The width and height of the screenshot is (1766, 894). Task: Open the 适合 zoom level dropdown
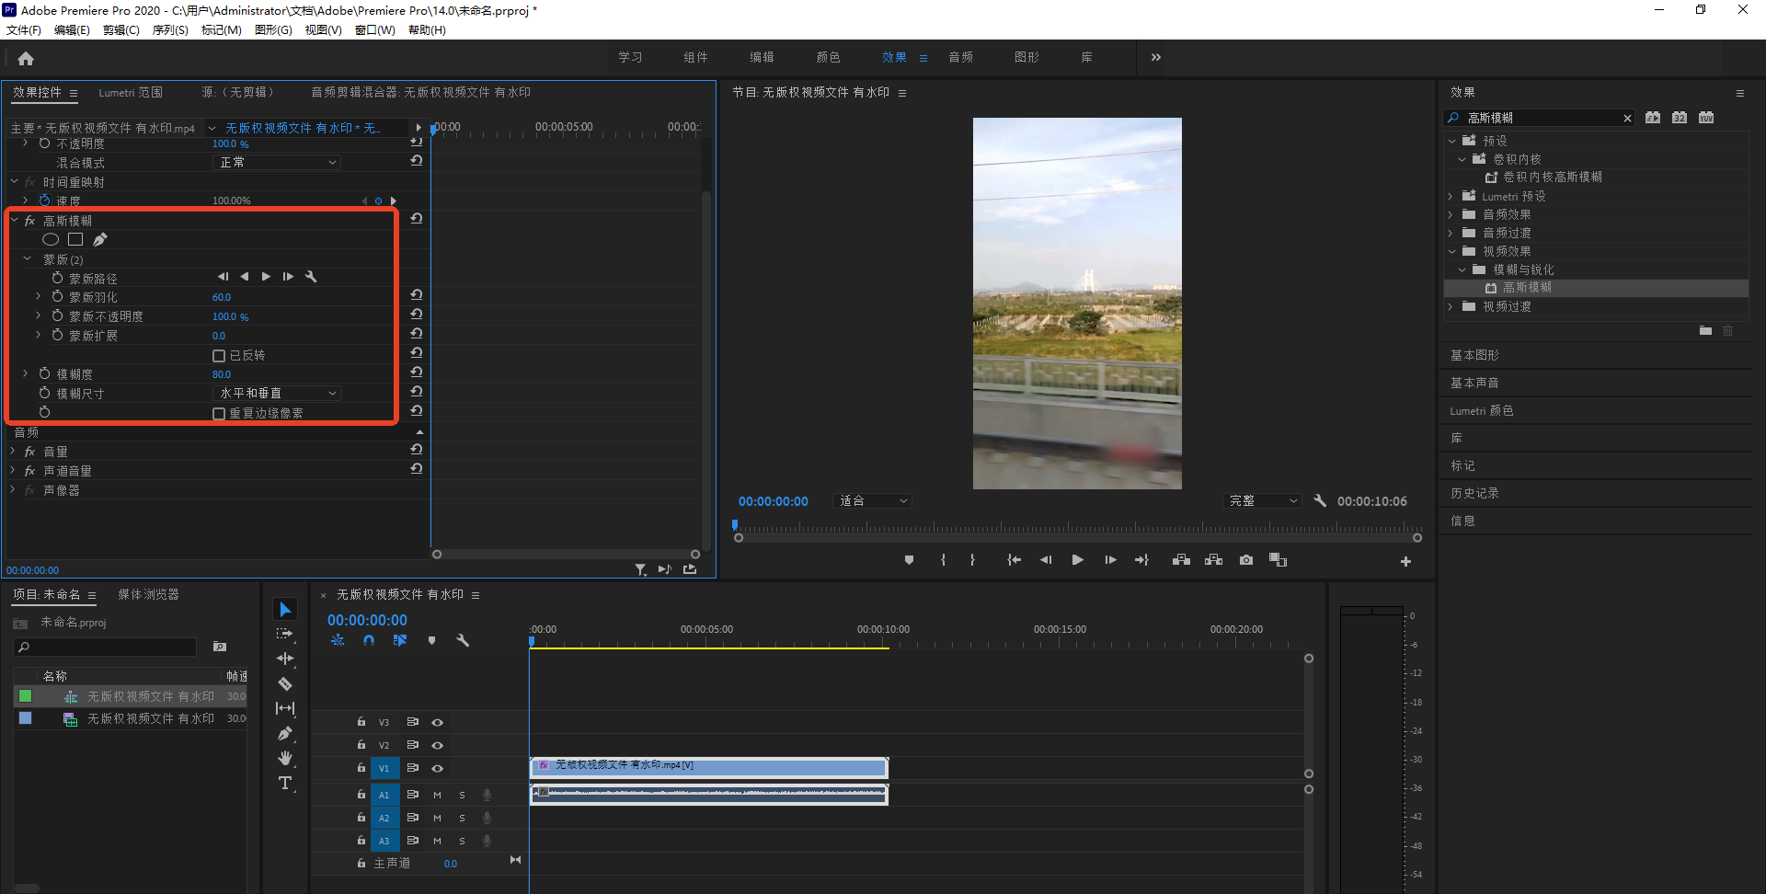click(873, 500)
